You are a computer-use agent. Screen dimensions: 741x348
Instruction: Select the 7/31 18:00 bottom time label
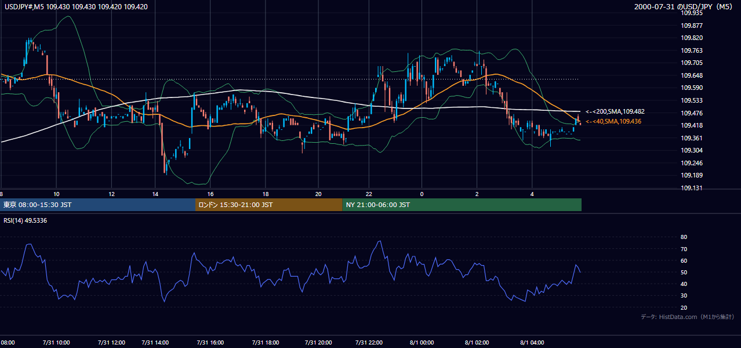(x=265, y=343)
